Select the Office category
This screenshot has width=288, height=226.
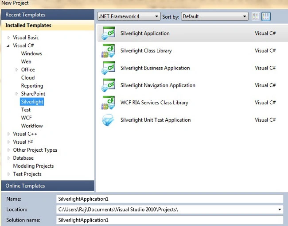coord(28,69)
